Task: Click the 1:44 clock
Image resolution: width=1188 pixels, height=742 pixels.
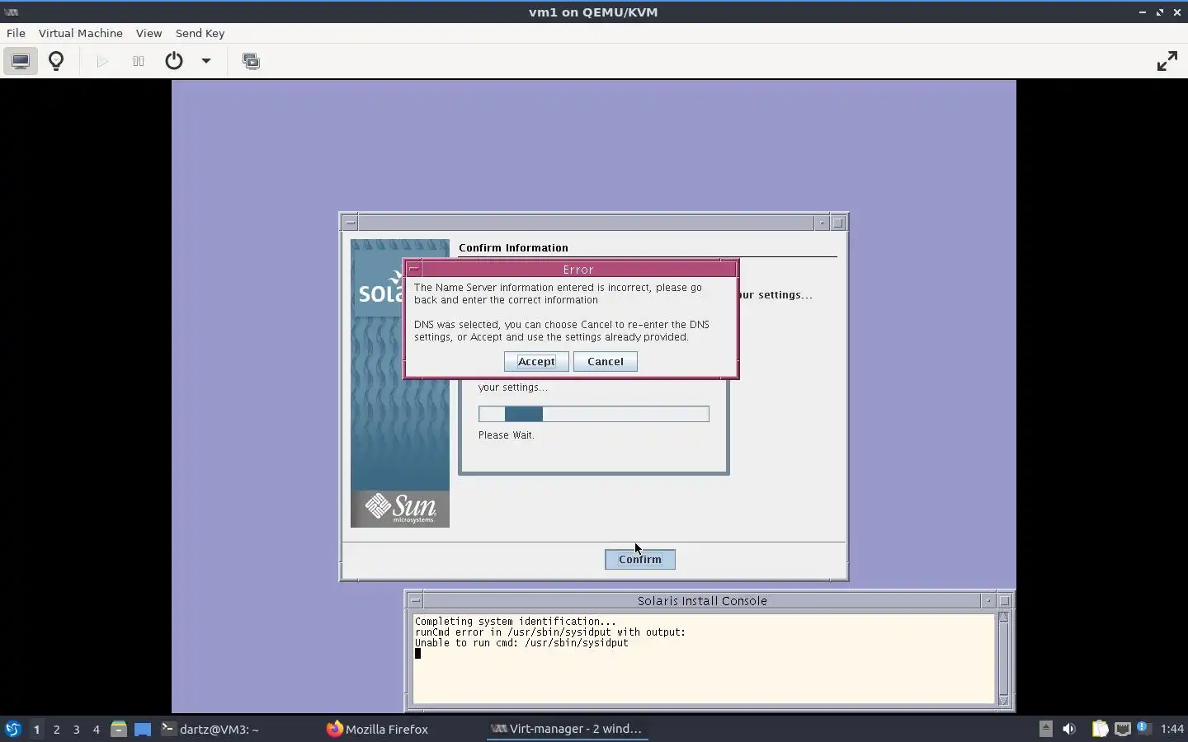Action: pos(1171,729)
